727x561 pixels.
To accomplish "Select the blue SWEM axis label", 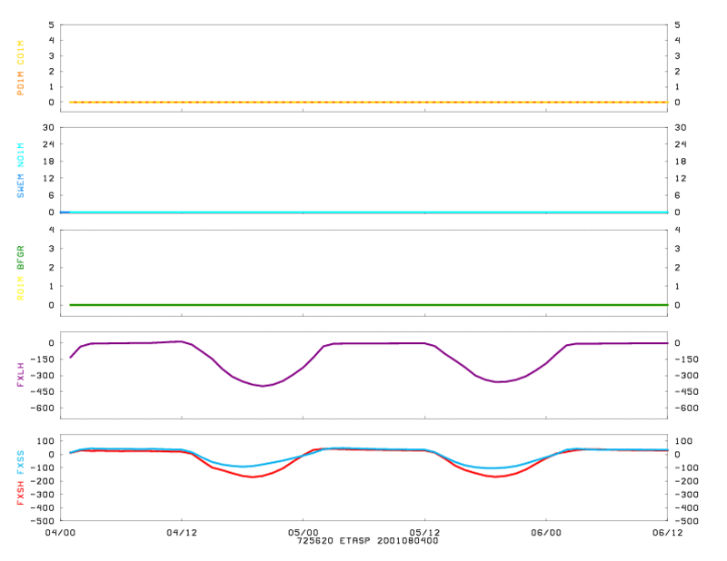I will (x=20, y=186).
